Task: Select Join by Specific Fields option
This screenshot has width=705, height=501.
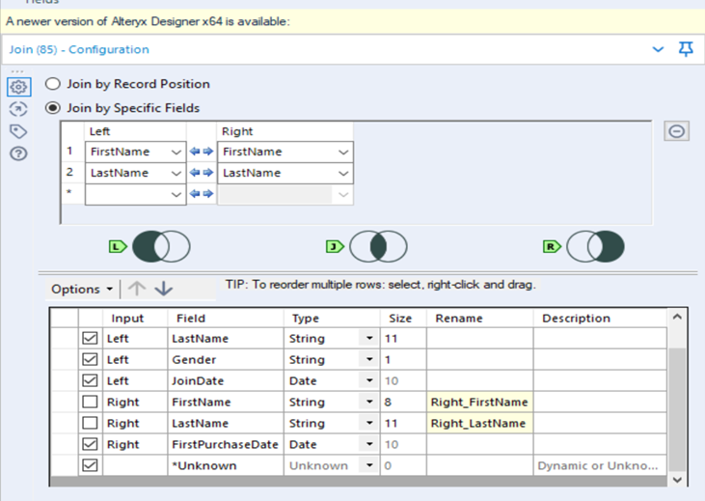Action: tap(54, 108)
